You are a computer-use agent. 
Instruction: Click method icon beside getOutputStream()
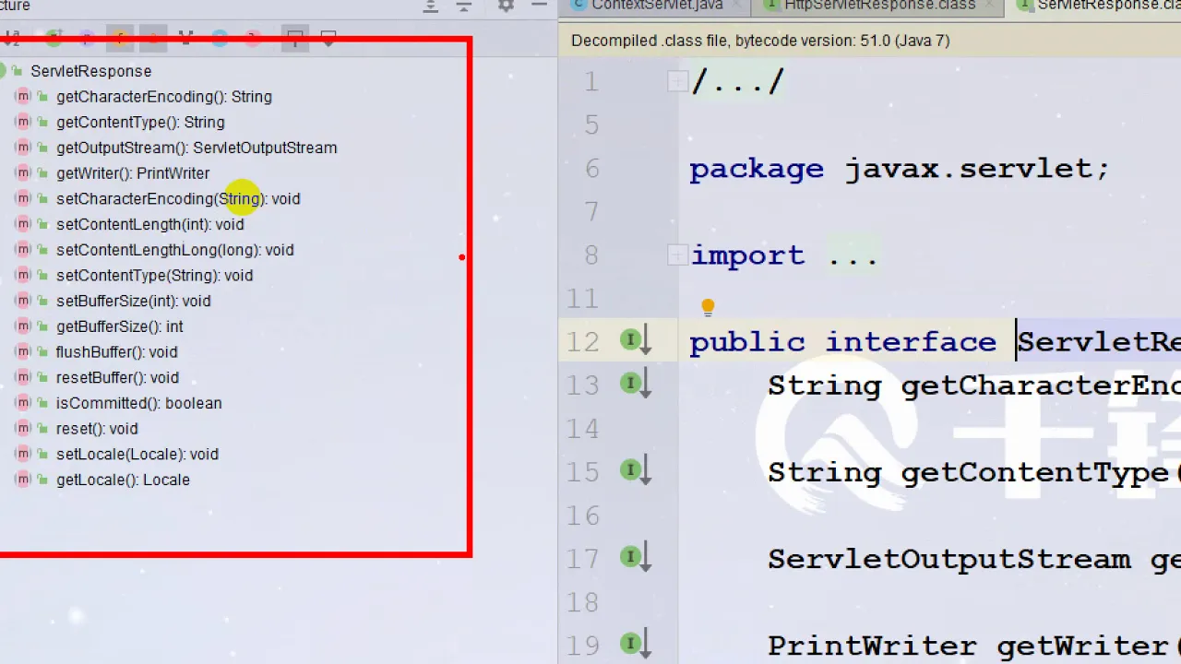click(23, 148)
